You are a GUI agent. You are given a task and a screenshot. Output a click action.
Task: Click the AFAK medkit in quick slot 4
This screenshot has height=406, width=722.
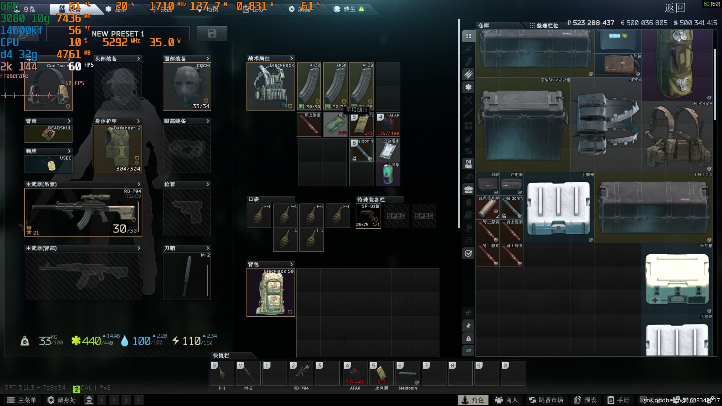pos(355,373)
